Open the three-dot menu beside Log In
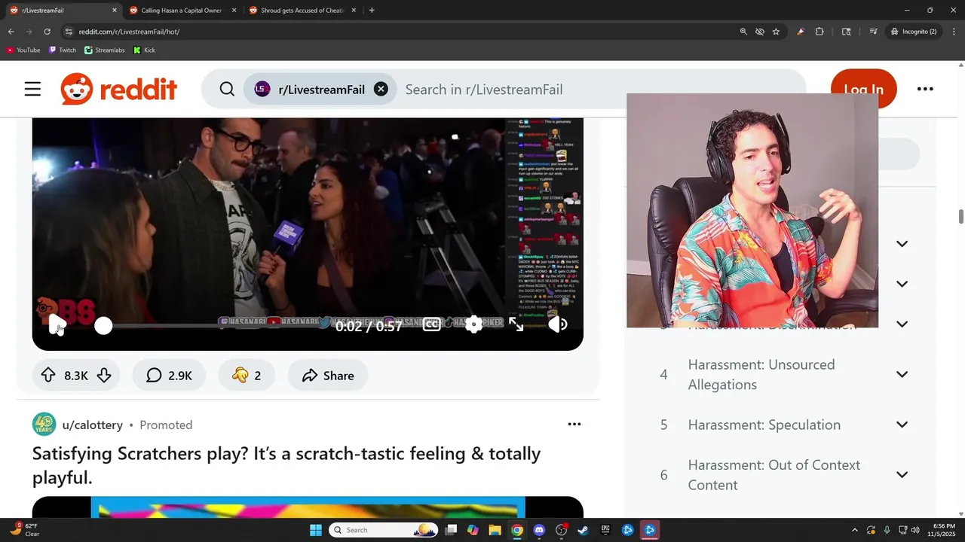The image size is (965, 542). pyautogui.click(x=925, y=89)
